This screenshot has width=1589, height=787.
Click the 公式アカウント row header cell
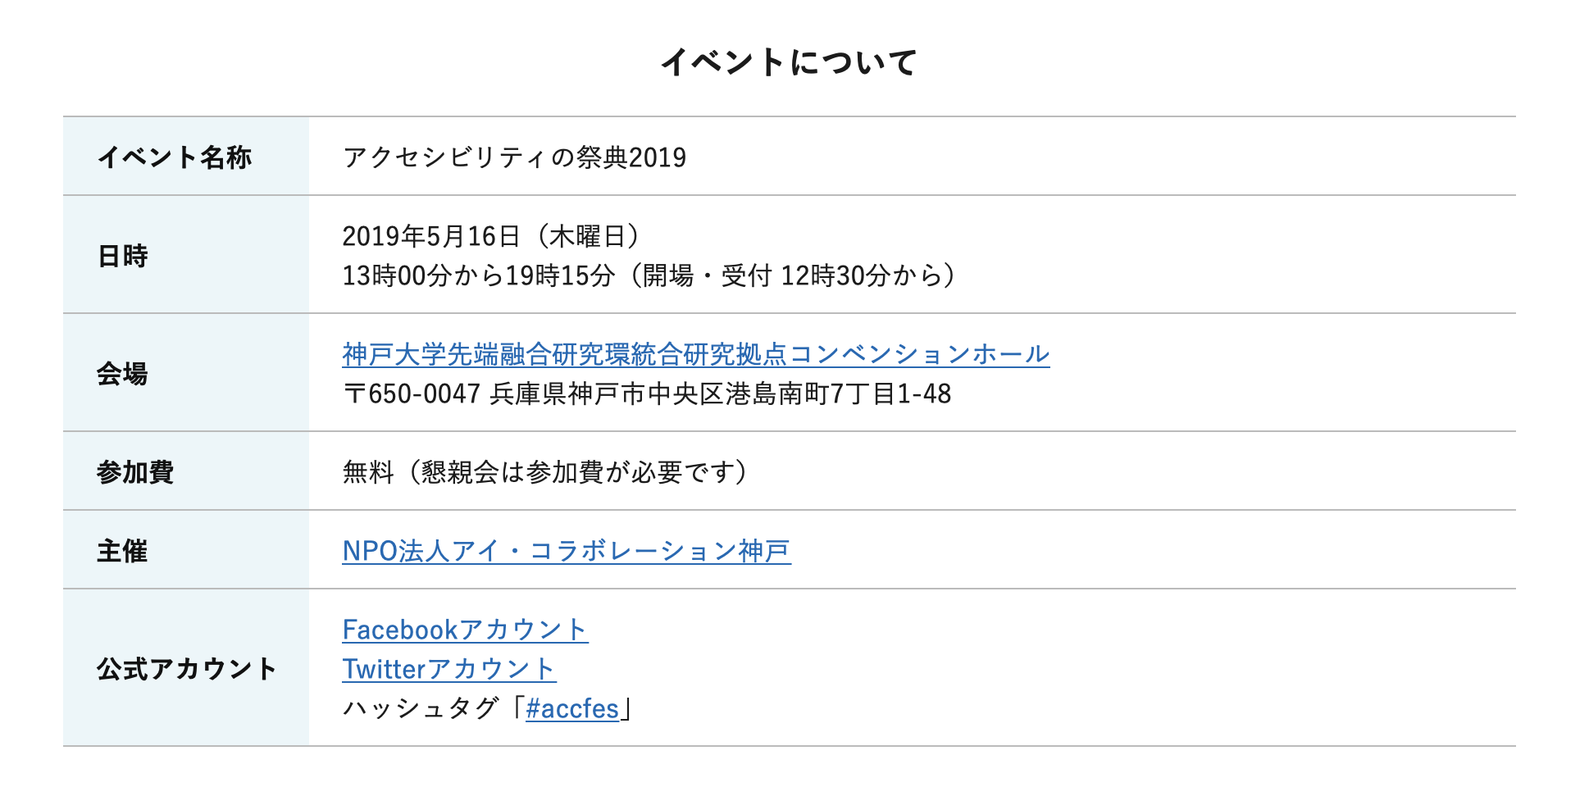point(186,669)
